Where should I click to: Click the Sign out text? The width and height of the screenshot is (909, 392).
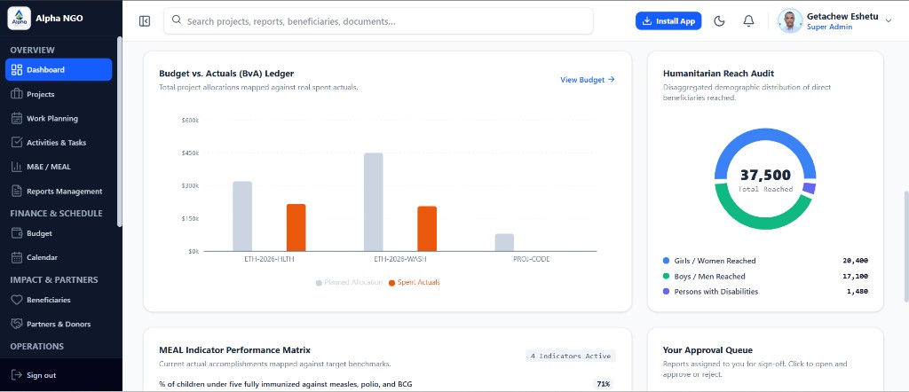pyautogui.click(x=41, y=375)
